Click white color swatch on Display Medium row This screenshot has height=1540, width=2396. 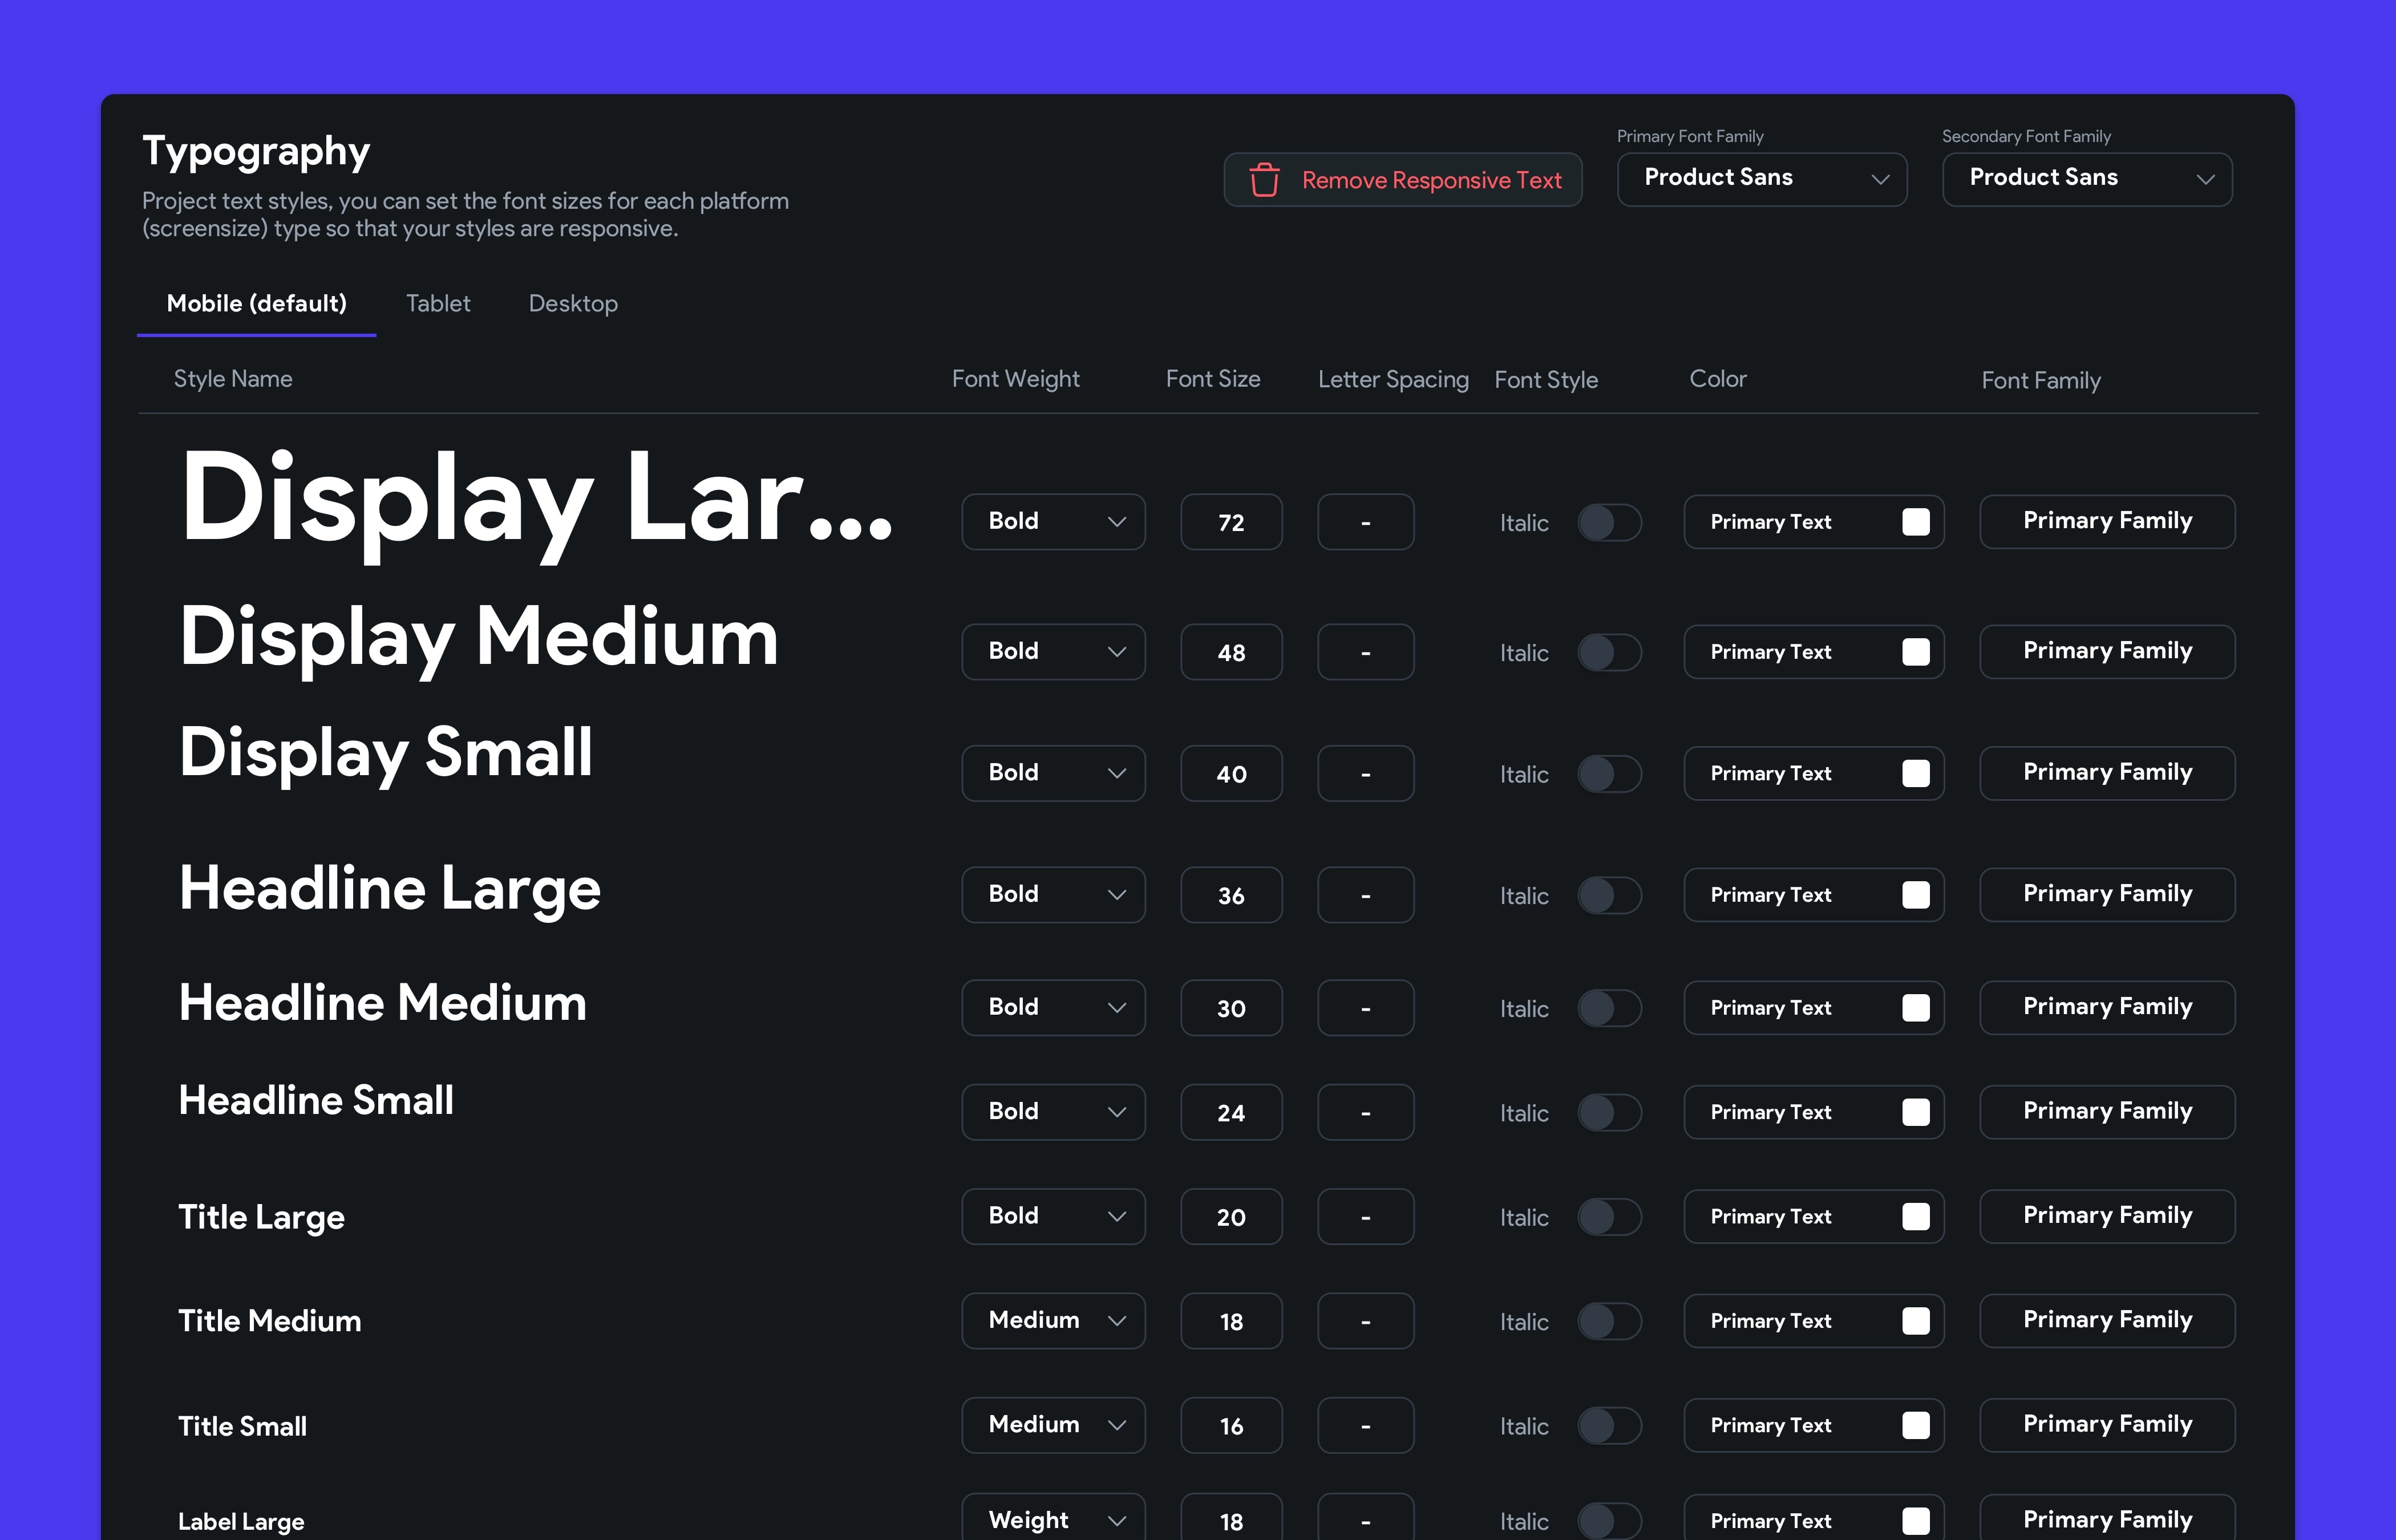(1915, 652)
